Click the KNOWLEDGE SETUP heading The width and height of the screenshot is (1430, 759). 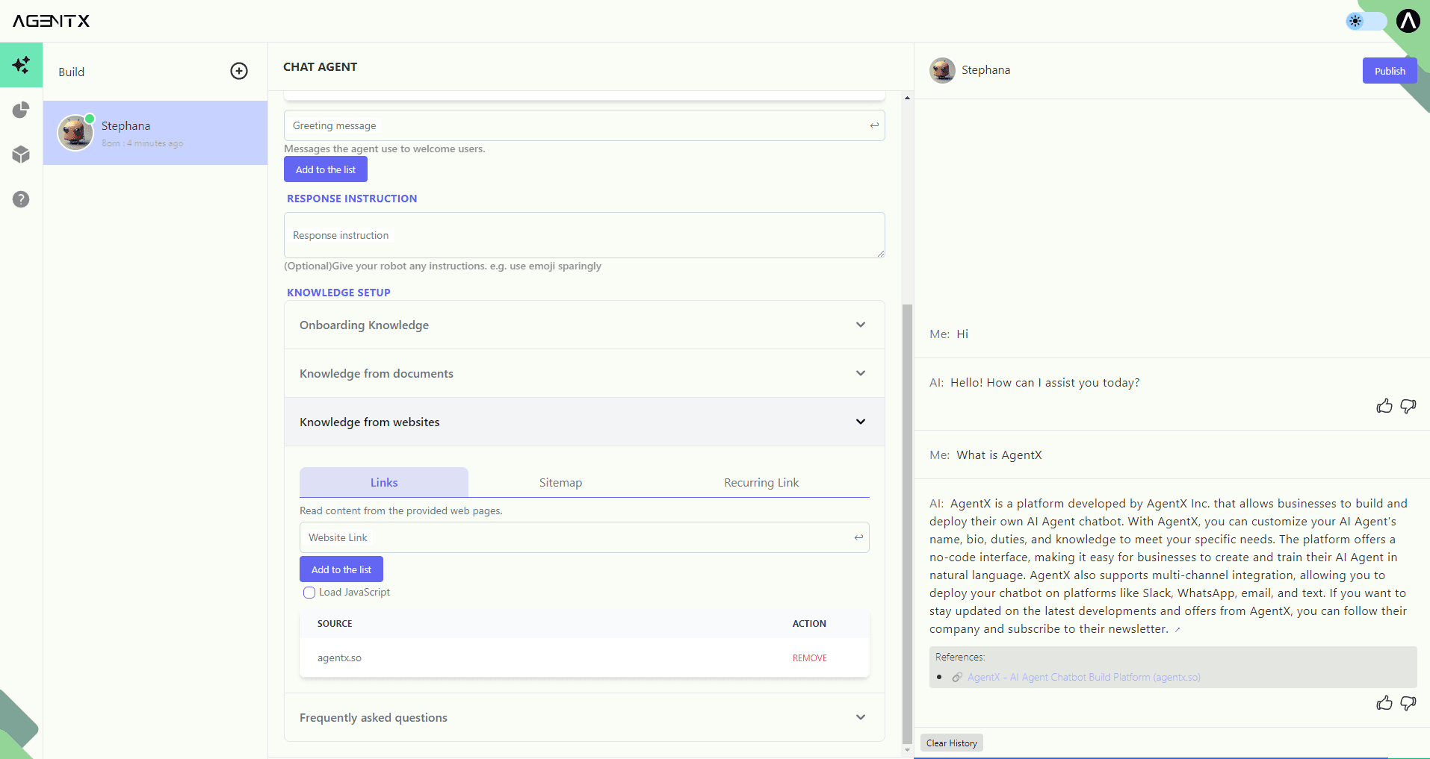coord(338,293)
